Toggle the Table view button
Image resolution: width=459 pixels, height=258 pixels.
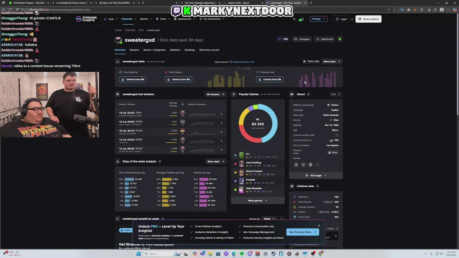311,61
